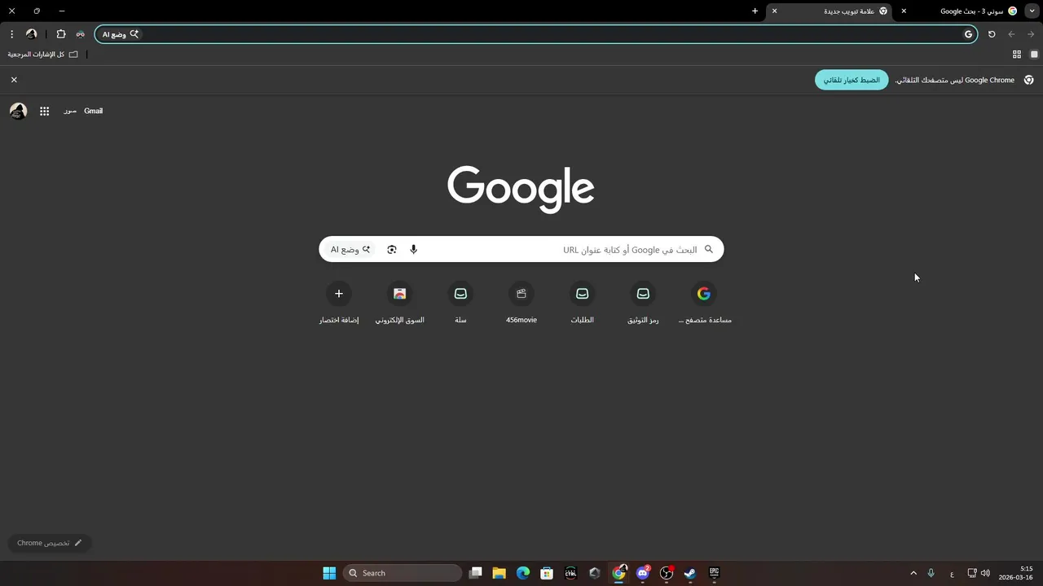Open the Unity hub icon on taskbar
The height and width of the screenshot is (586, 1043).
coord(595,573)
